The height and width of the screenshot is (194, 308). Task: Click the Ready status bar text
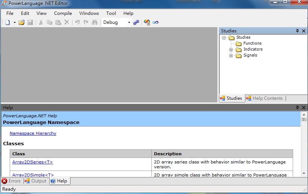pos(9,189)
